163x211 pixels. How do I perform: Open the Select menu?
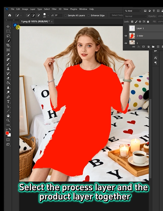pos(47,9)
